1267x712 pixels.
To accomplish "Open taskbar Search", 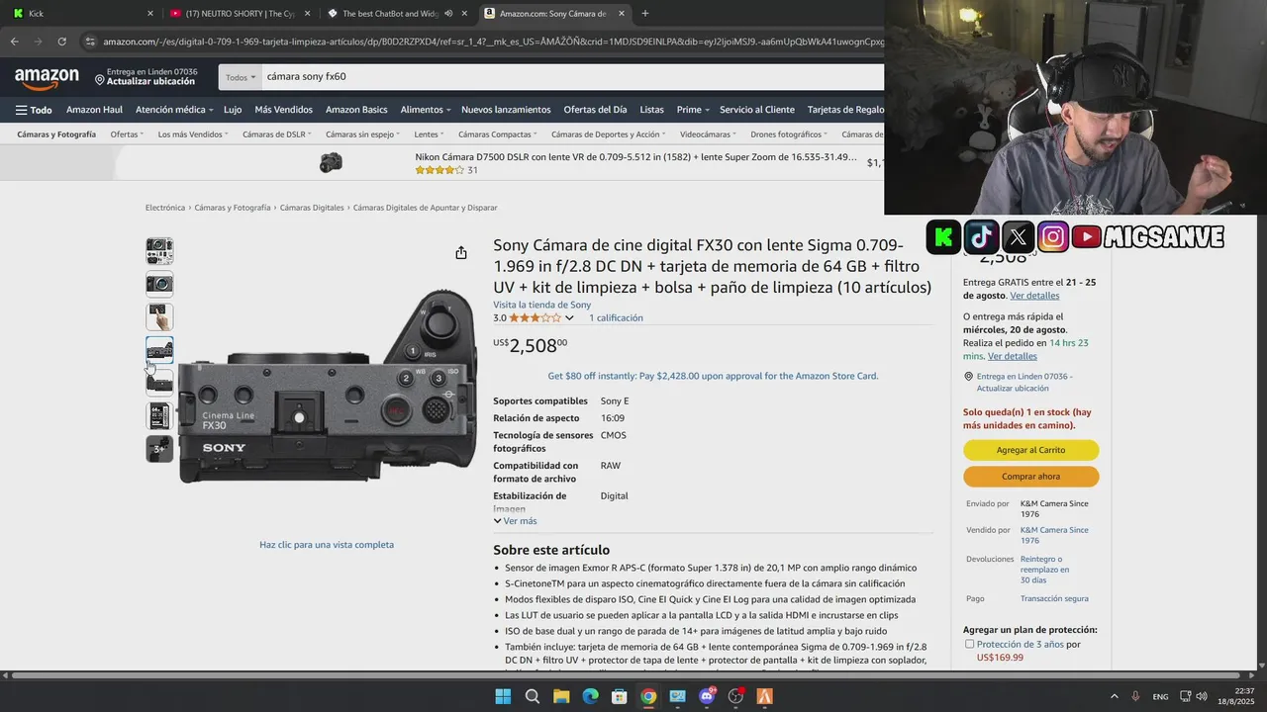I will click(532, 696).
